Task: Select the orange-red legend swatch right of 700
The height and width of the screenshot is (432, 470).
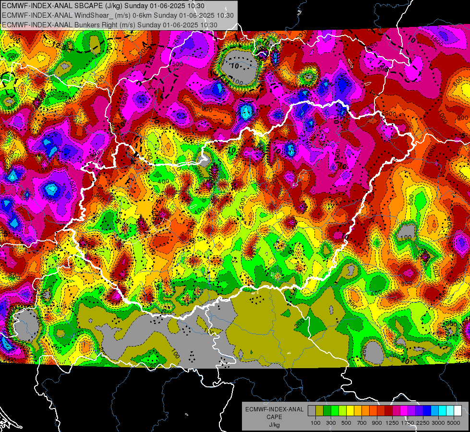Action: pyautogui.click(x=373, y=411)
